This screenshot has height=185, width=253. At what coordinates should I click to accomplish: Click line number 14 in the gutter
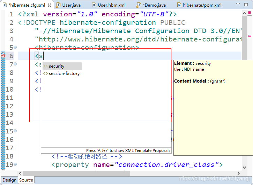pos(9,123)
